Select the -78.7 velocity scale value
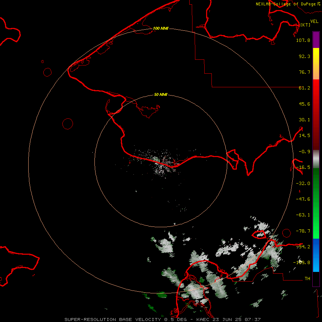The image size is (322, 322). click(303, 231)
